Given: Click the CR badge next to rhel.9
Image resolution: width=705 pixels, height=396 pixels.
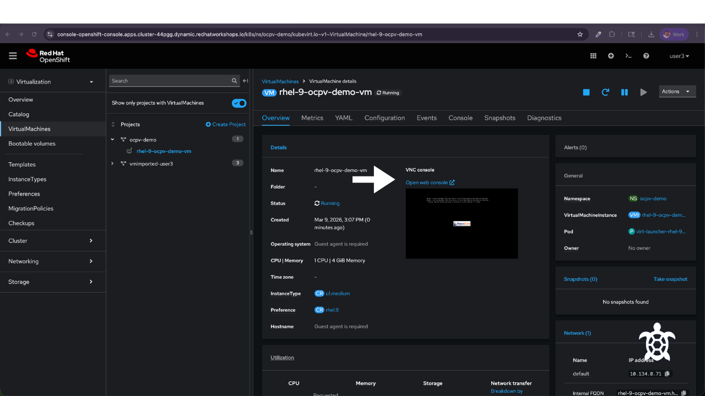Looking at the screenshot, I should (x=319, y=310).
